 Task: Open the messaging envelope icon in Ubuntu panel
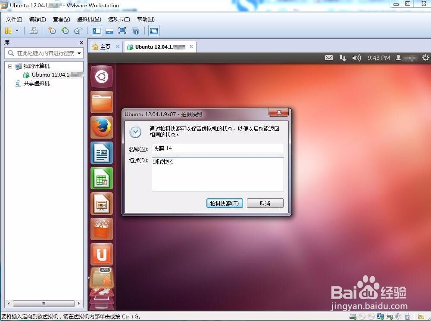(329, 57)
